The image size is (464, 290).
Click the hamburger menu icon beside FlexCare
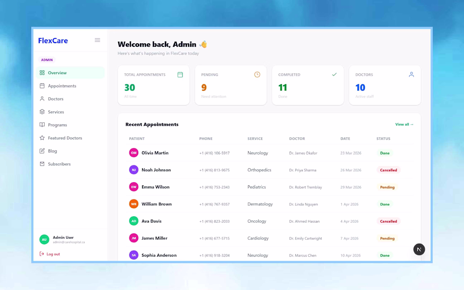coord(97,40)
